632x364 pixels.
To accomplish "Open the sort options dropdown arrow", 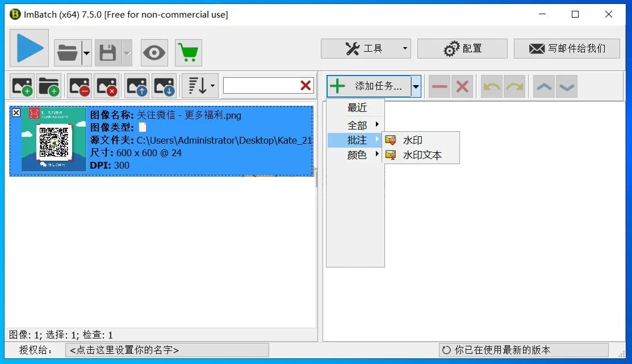I will [x=212, y=85].
